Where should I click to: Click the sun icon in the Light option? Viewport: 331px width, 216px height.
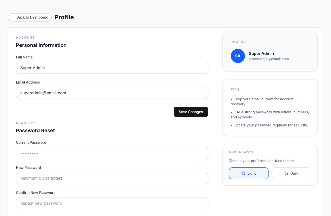pyautogui.click(x=243, y=173)
